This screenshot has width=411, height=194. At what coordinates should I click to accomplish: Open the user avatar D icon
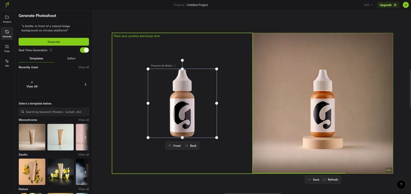(x=405, y=5)
